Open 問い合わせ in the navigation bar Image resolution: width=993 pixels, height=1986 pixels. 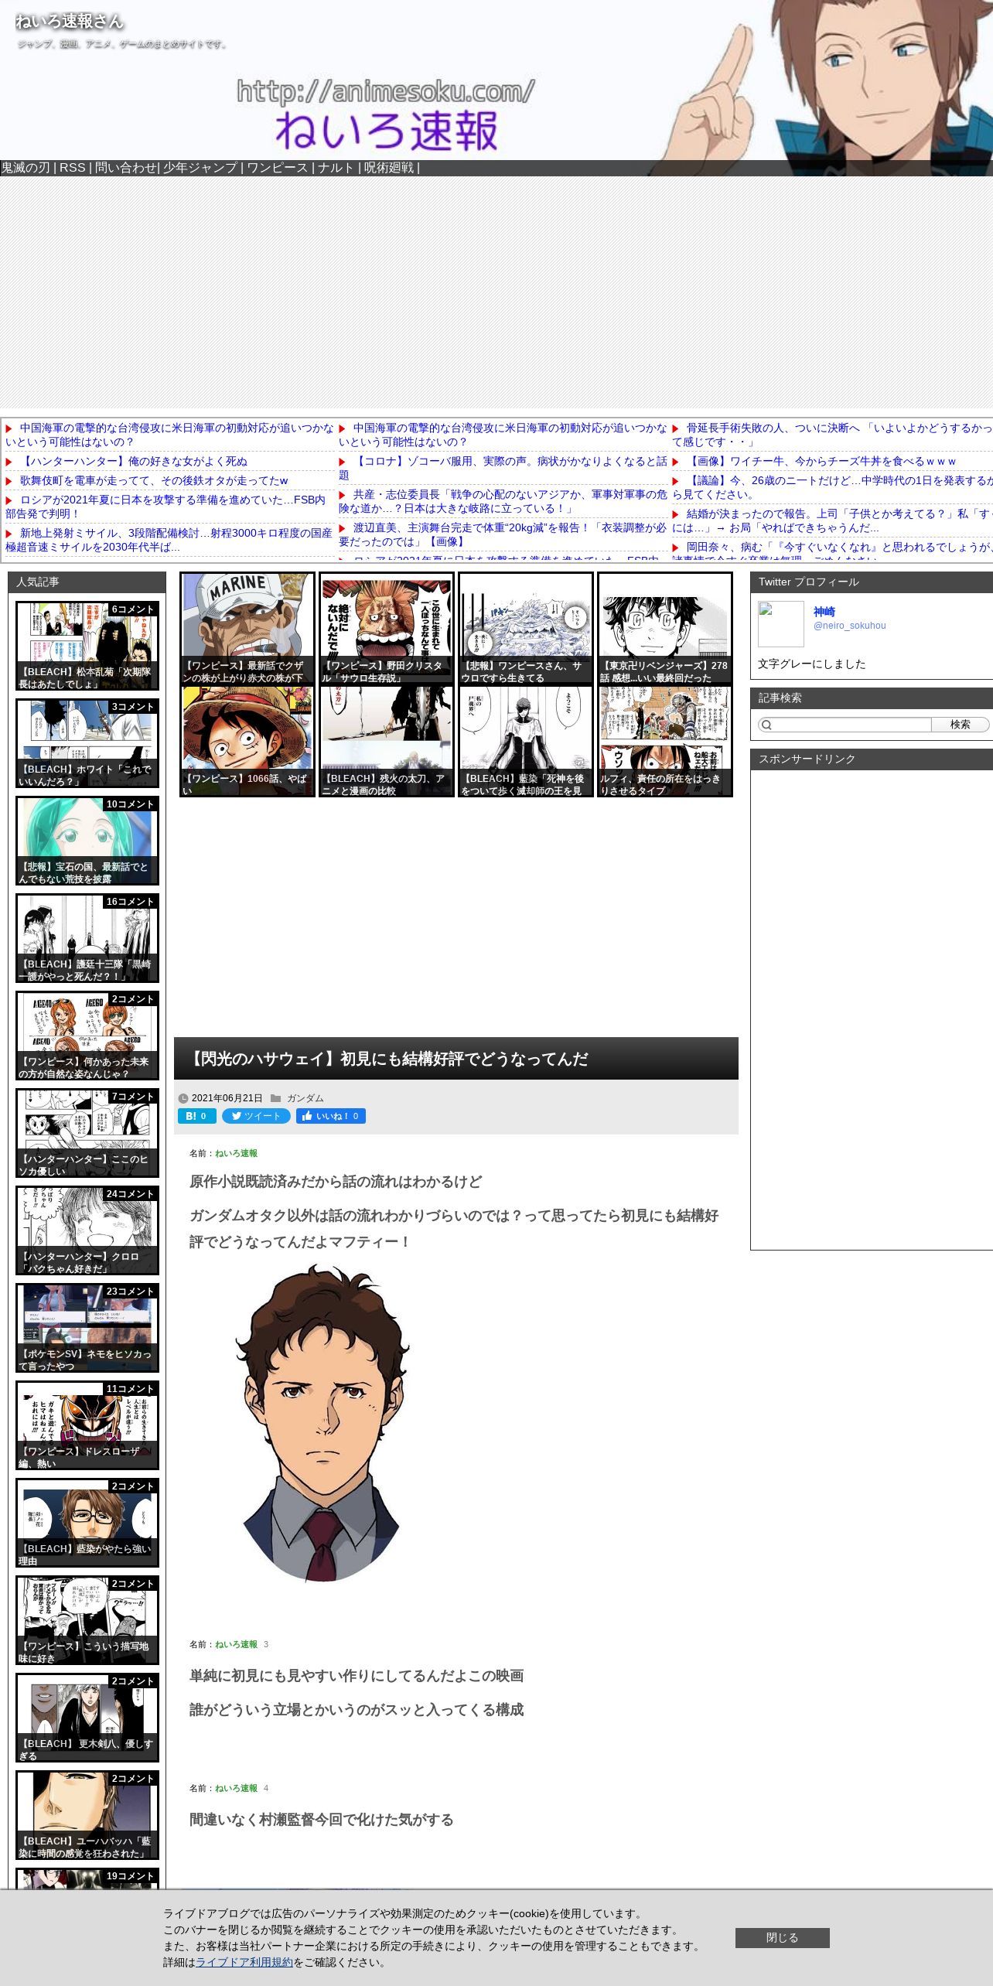125,168
